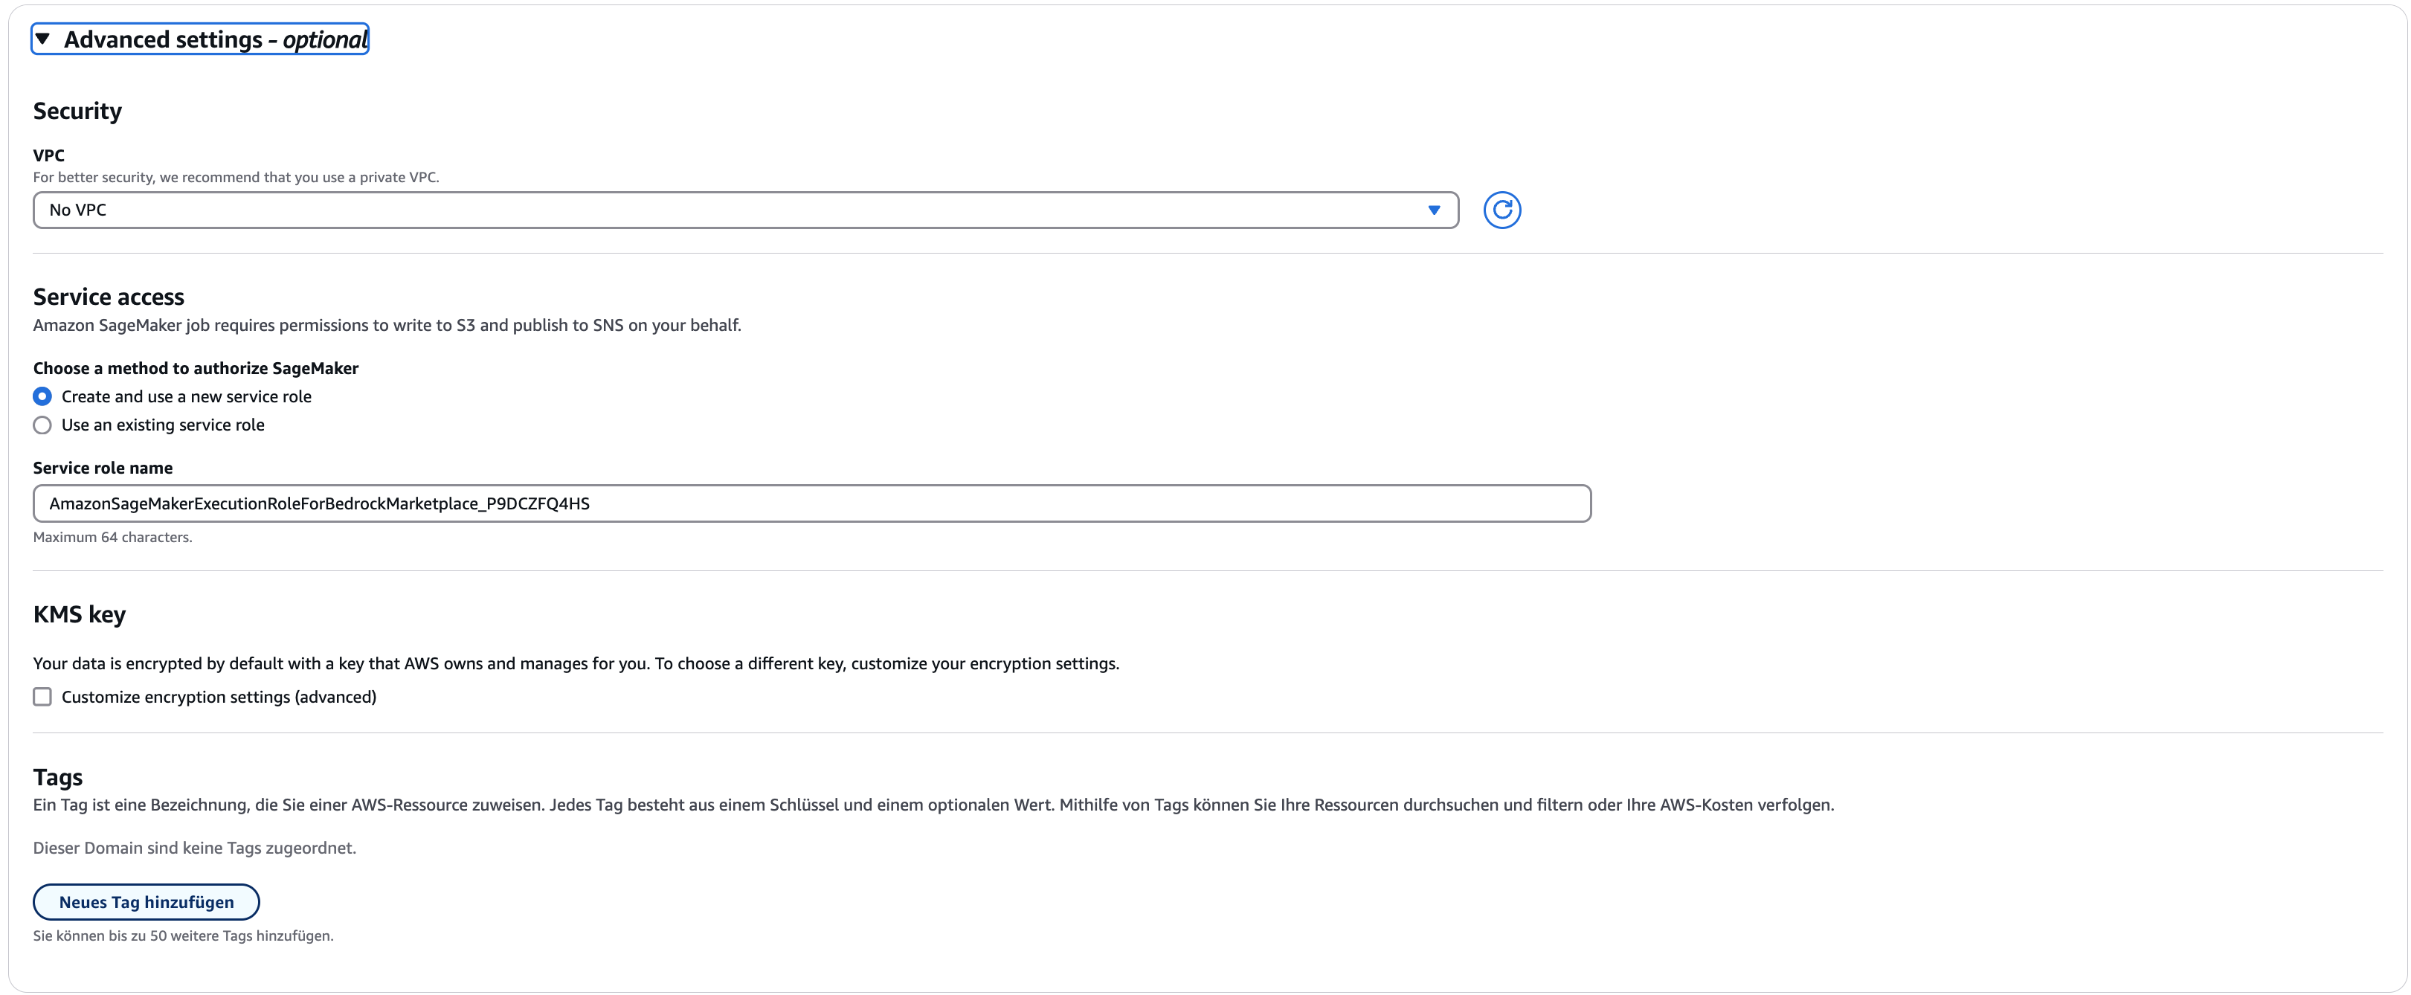2411x995 pixels.
Task: Click the 'Service role name' label
Action: click(103, 468)
